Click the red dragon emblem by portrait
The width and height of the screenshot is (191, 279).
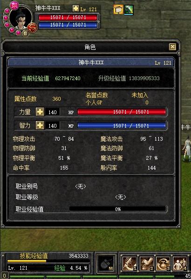(32, 28)
